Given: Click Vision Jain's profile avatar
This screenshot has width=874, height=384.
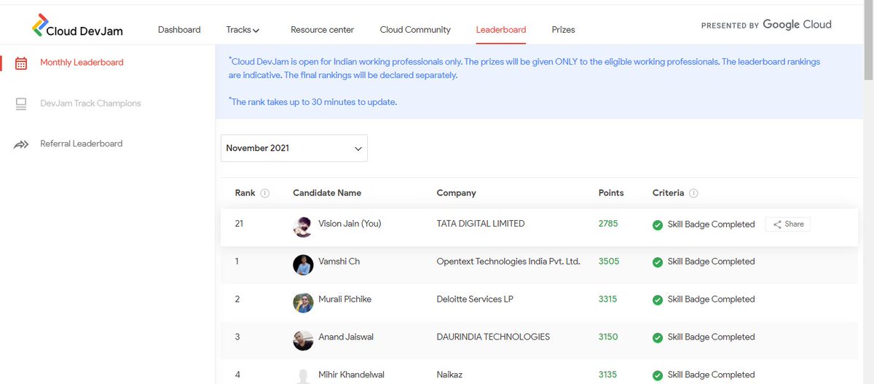Looking at the screenshot, I should click(x=303, y=227).
